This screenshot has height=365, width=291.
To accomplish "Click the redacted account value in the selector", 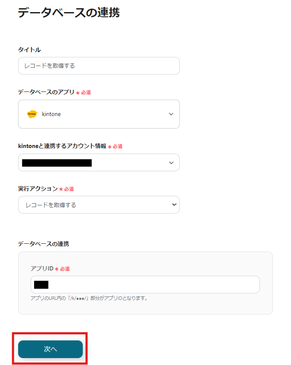I will point(56,163).
